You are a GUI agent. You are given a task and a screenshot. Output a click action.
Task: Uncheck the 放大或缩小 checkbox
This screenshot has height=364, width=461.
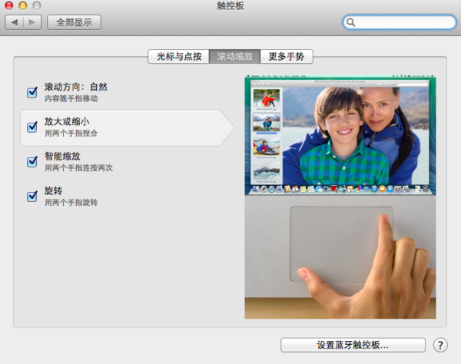(32, 127)
